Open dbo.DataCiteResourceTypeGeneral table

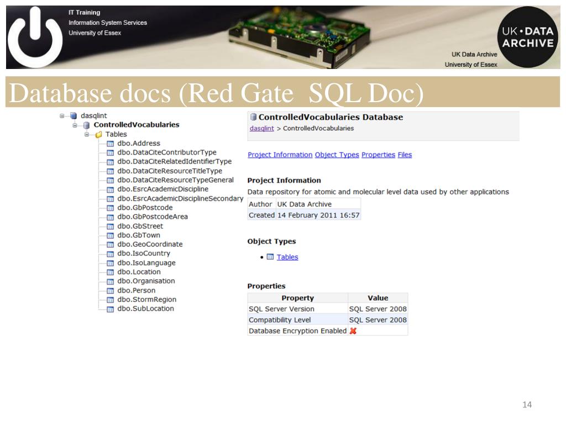point(175,180)
